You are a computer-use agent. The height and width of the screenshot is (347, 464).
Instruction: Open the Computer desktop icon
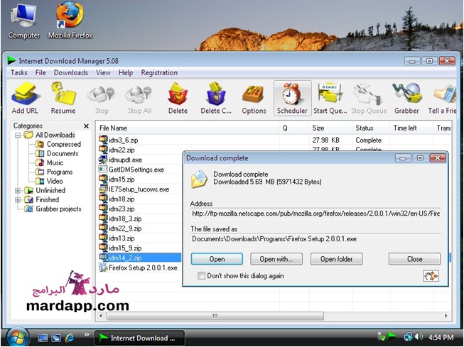23,21
